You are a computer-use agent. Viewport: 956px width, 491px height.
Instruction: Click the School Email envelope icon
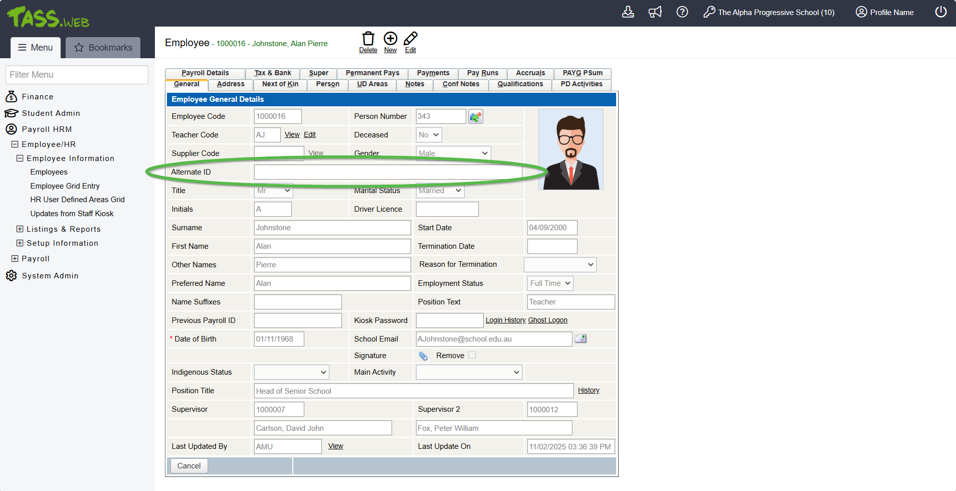point(581,339)
